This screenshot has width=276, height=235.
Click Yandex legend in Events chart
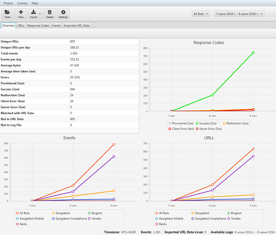95,218
